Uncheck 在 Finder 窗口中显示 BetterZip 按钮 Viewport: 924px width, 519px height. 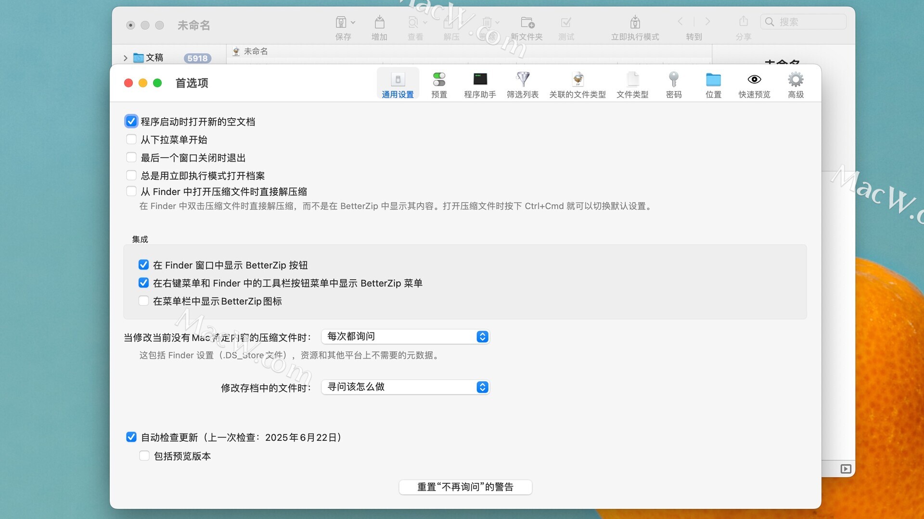[x=143, y=265]
